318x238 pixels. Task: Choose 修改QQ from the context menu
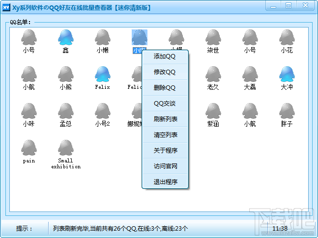pos(165,72)
